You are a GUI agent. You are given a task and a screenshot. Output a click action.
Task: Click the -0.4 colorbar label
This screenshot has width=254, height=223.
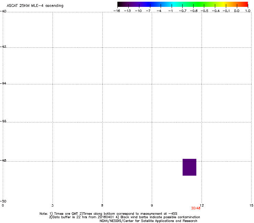[216, 11]
